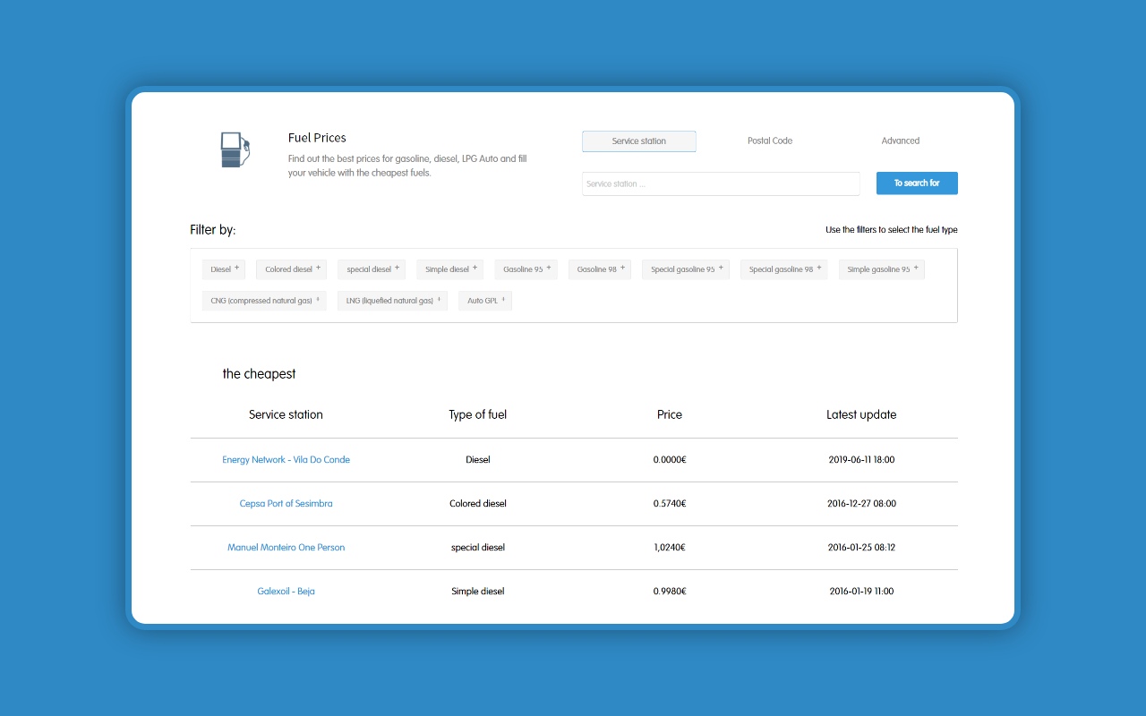Click plus icon on Gasoline 98 filter

623,268
